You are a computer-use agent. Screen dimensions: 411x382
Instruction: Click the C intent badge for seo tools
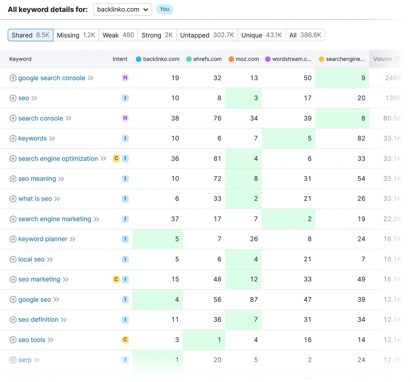pos(125,340)
